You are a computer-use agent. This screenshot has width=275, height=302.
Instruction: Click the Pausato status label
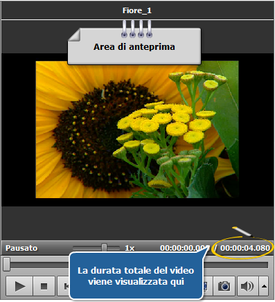pos(21,248)
